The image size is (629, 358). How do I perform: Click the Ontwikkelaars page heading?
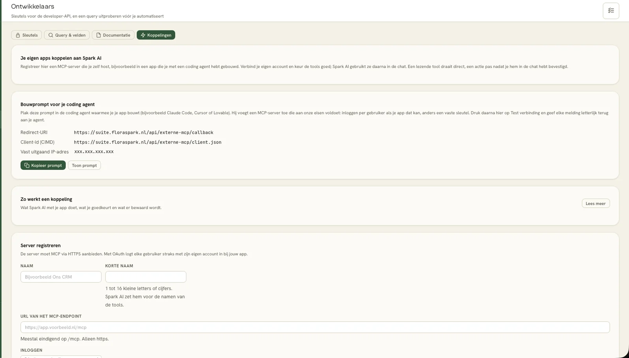(x=33, y=7)
